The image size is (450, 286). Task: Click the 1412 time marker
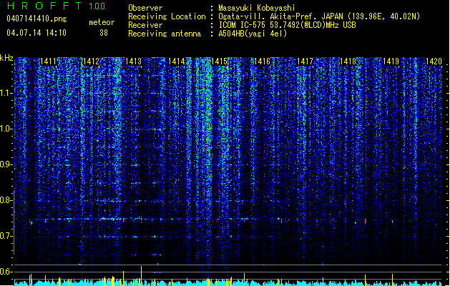point(91,61)
